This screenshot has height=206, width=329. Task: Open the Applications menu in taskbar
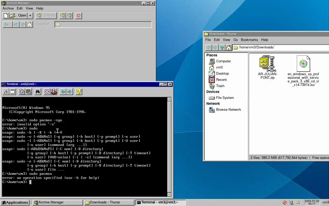click(x=15, y=202)
